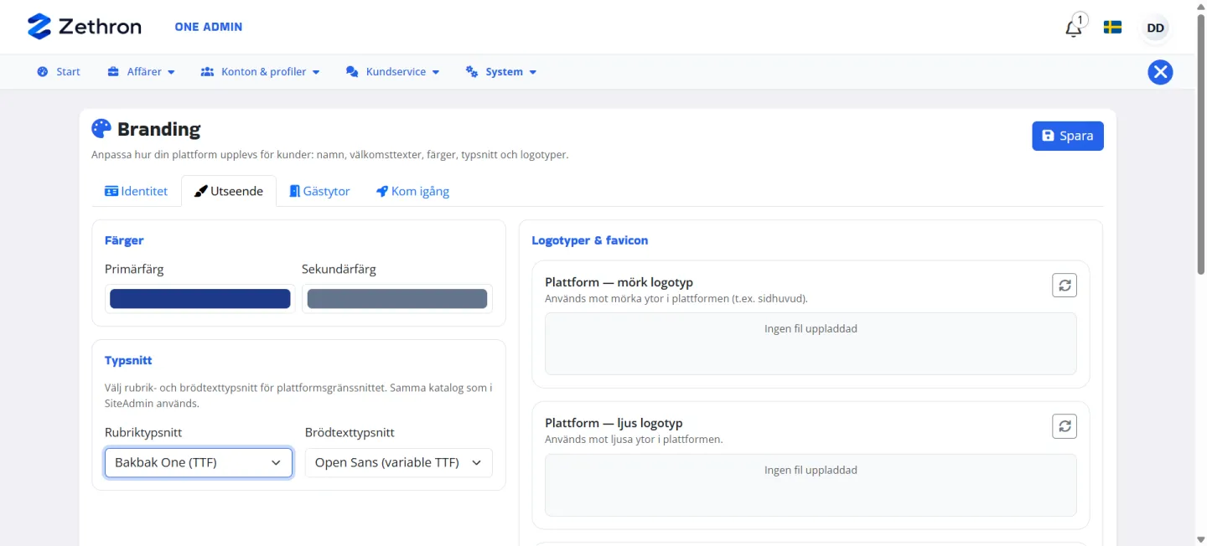This screenshot has height=546, width=1207.
Task: Click 'Plattform — mörk logotyp' title
Action: [x=619, y=282]
